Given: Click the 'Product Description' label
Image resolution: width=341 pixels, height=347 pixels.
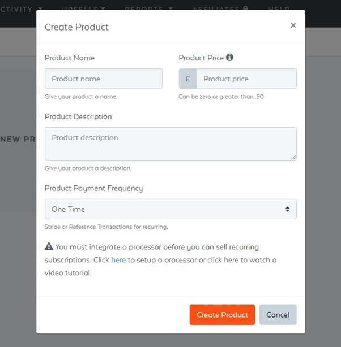Looking at the screenshot, I should pyautogui.click(x=78, y=116).
